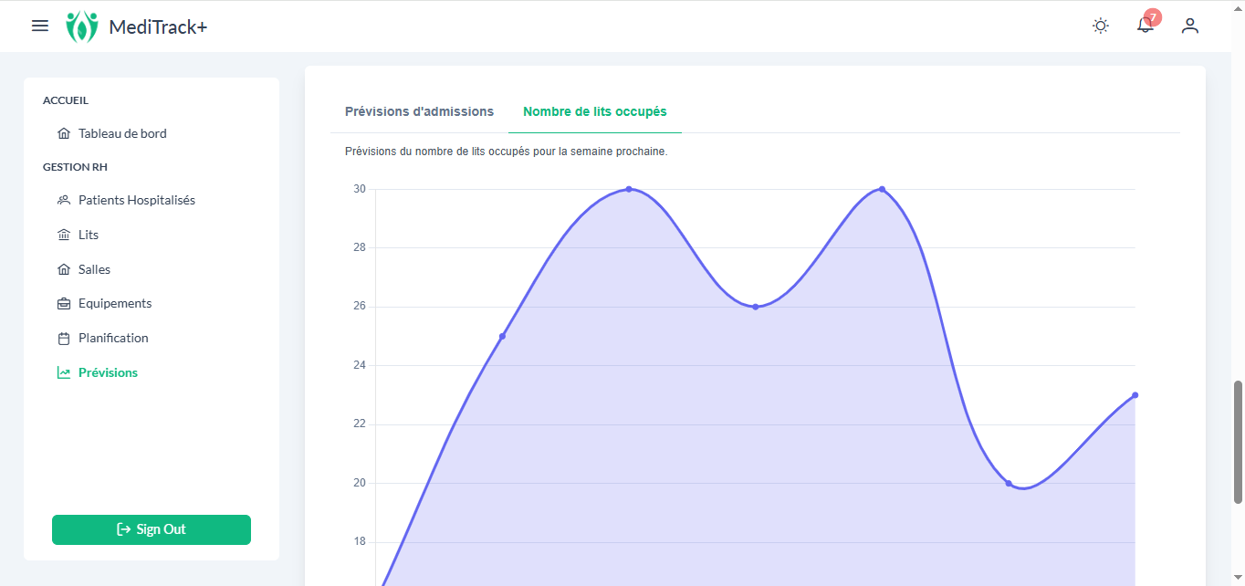Toggle light/dark theme sun icon
This screenshot has height=586, width=1245.
(x=1101, y=26)
